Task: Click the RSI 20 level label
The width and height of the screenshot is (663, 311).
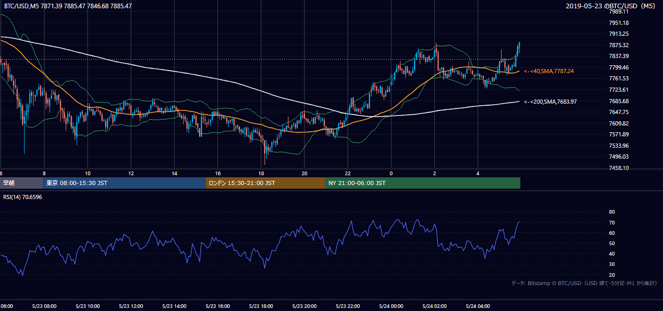Action: [612, 275]
